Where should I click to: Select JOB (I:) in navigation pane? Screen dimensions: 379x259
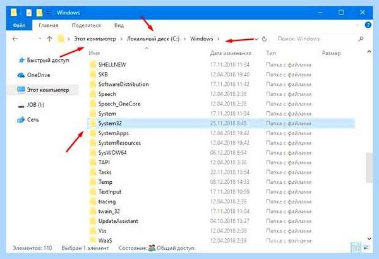pyautogui.click(x=35, y=105)
